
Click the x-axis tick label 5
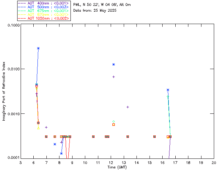pyautogui.click(x=21, y=163)
